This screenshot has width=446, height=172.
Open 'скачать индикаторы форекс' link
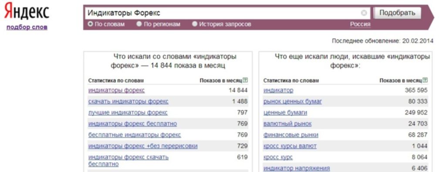coord(128,101)
